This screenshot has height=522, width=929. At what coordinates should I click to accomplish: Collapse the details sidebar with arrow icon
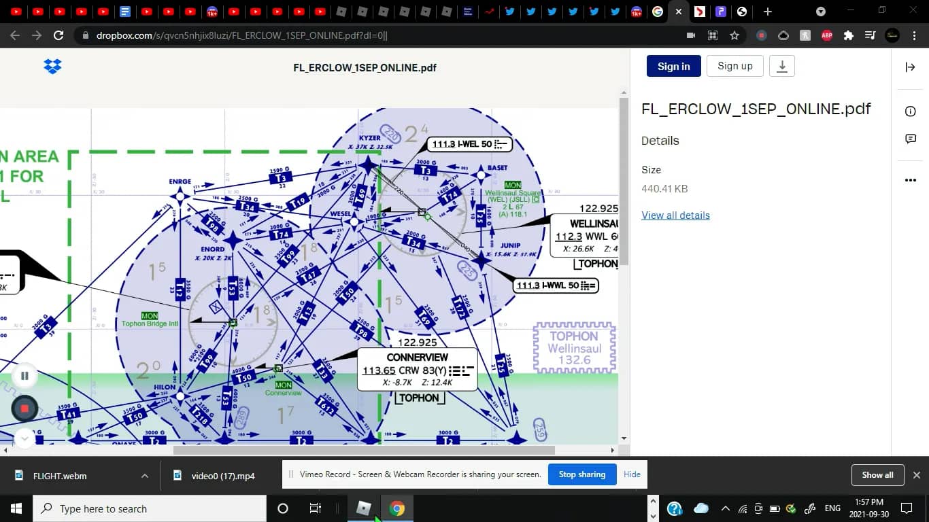pos(910,67)
